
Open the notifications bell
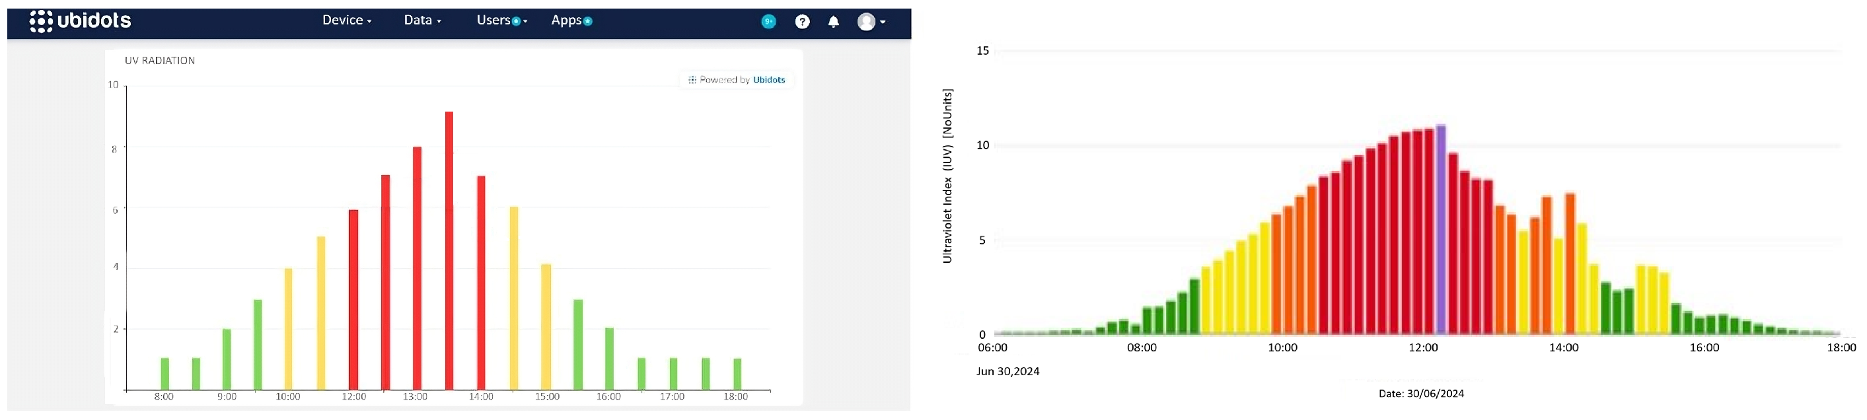834,22
